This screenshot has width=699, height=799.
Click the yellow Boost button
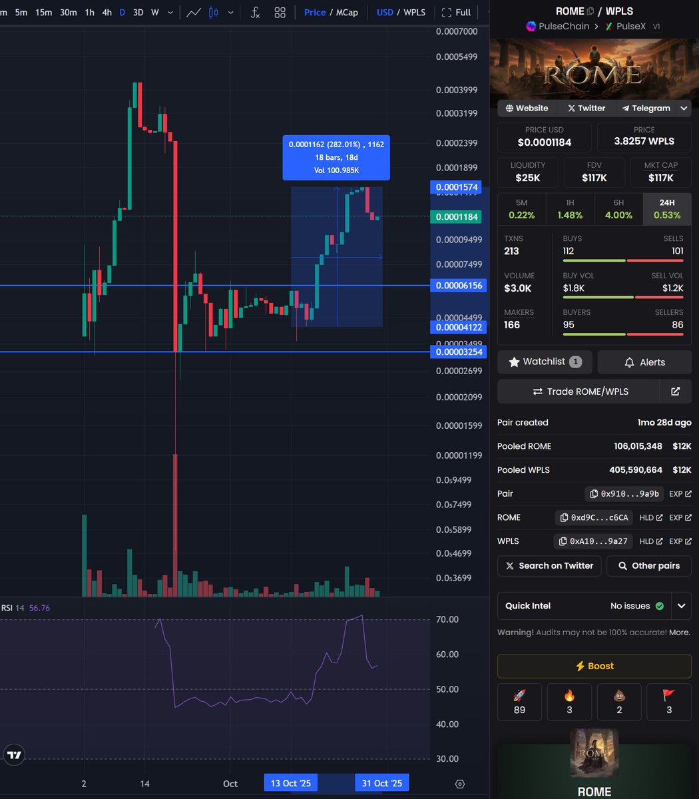594,666
